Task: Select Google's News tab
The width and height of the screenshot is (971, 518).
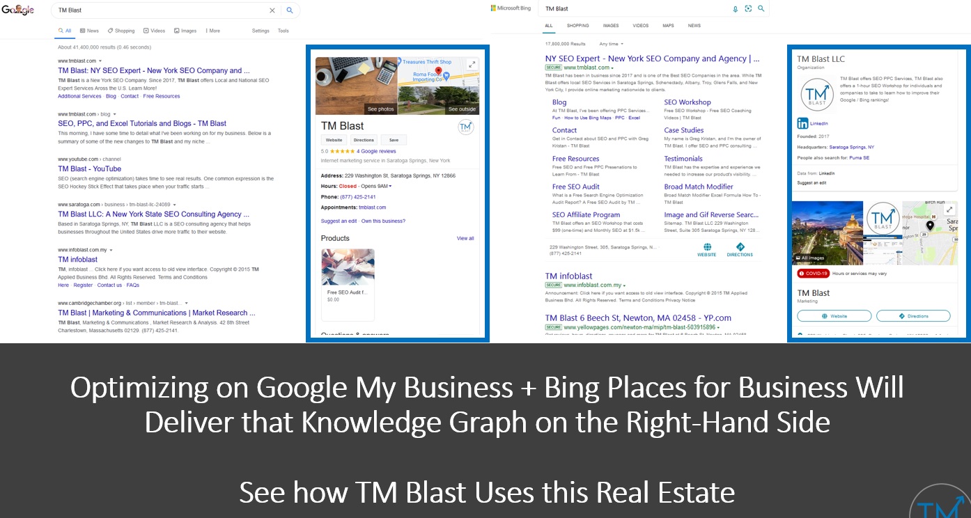Action: 89,31
